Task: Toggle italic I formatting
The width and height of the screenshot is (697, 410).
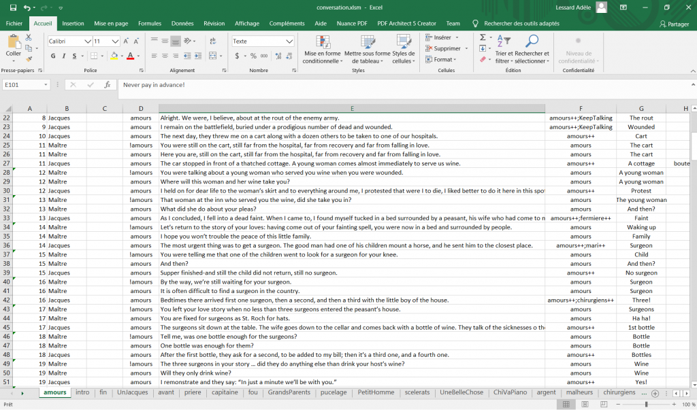Action: pyautogui.click(x=64, y=56)
